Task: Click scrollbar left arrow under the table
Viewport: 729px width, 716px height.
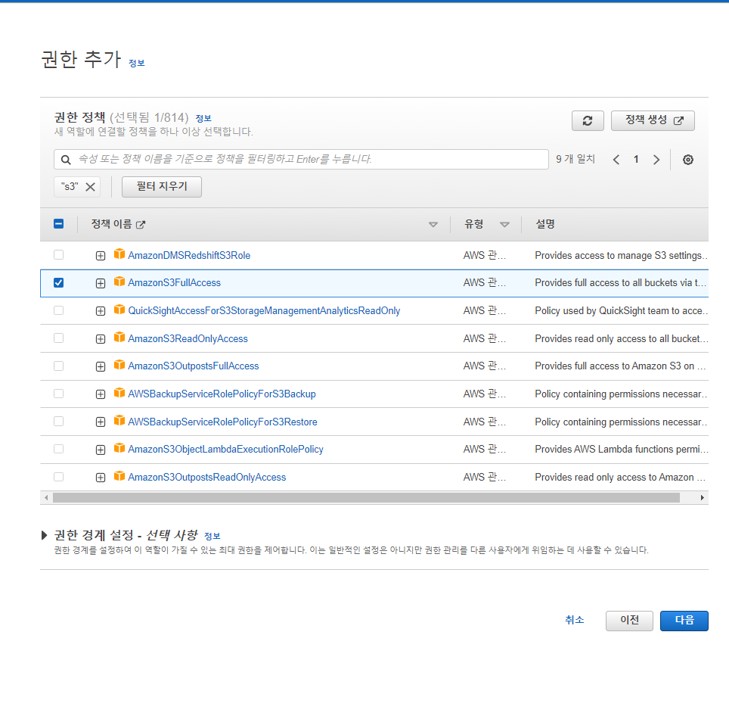Action: (x=46, y=498)
